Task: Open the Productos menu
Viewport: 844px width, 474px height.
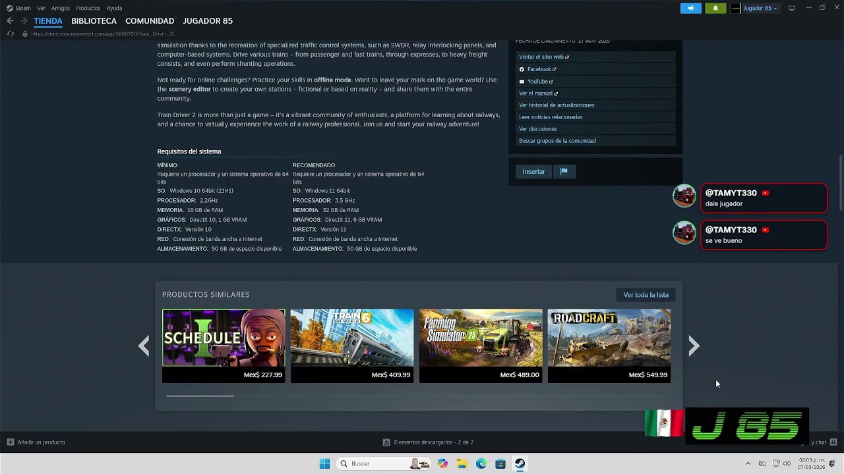Action: coord(88,8)
